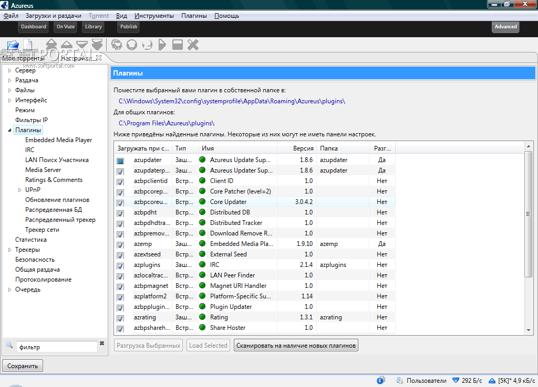Close the Настройки tab with its X
Image resolution: width=538 pixels, height=387 pixels.
click(x=99, y=58)
